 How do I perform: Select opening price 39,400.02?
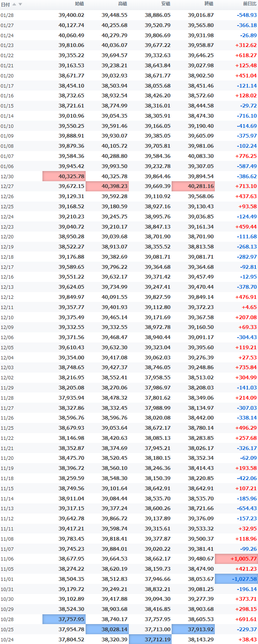pyautogui.click(x=71, y=15)
